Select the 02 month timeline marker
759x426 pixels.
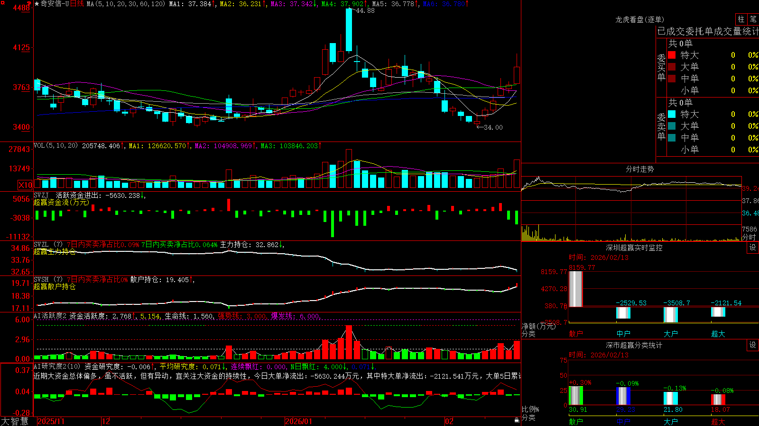point(449,421)
